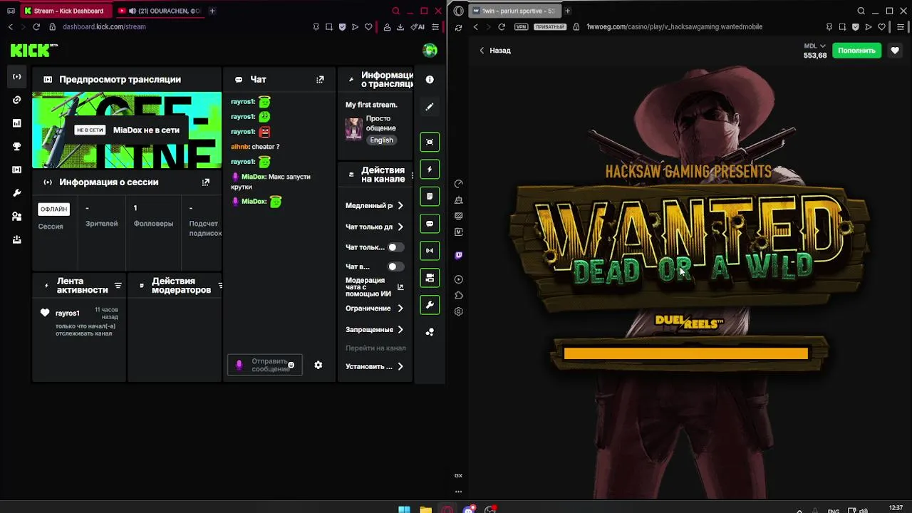Click the green wrench widget icon

coord(430,305)
